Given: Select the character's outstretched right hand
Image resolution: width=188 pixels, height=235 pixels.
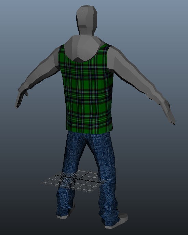Looking at the screenshot, I should [167, 113].
